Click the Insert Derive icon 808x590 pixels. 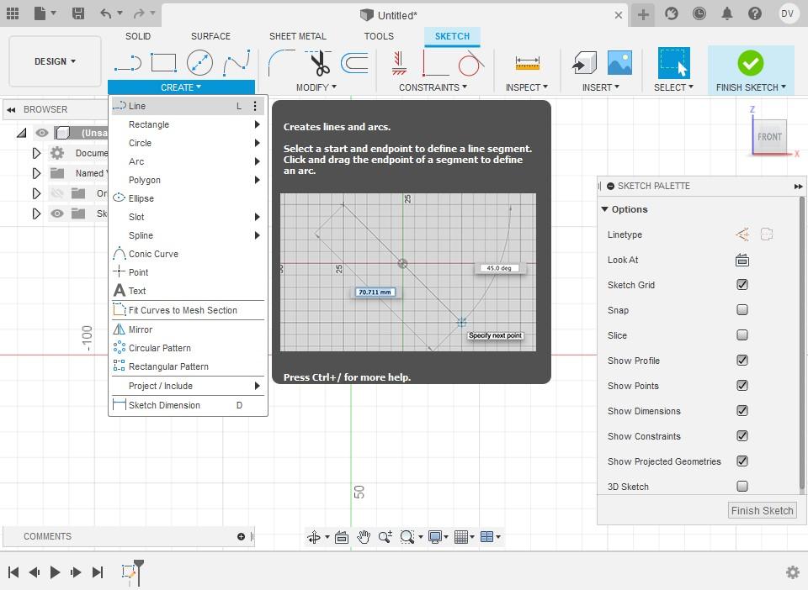point(585,63)
